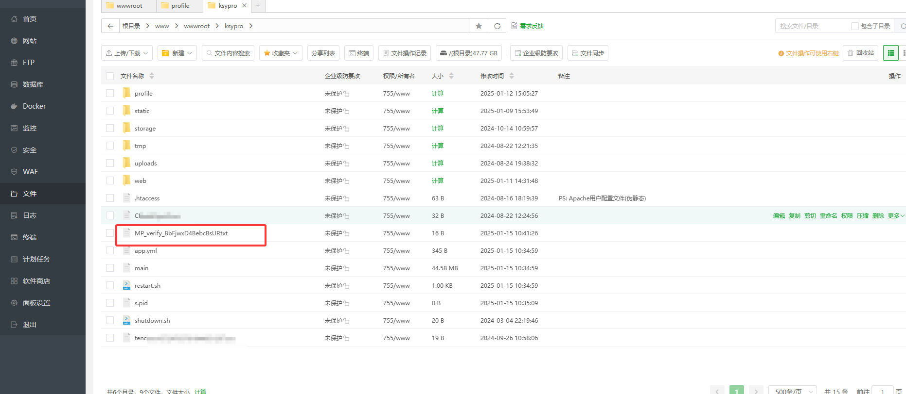Viewport: 906px width, 394px height.
Task: Expand the 上传/下载 dropdown
Action: 127,53
